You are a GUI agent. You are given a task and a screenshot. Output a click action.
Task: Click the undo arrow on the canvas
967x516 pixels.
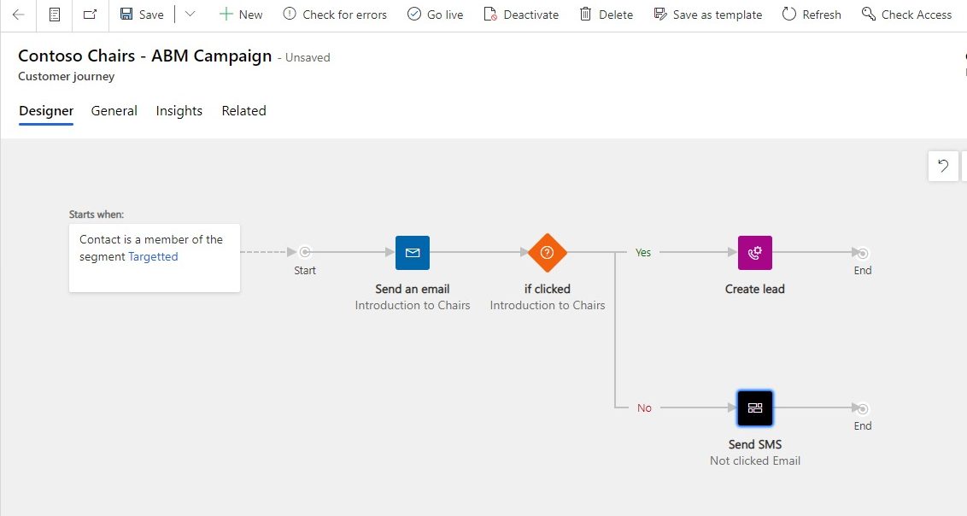942,166
